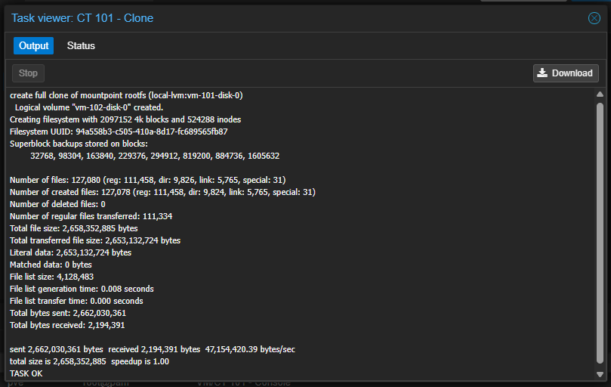Viewport: 611px width, 387px height.
Task: Click the Number of deleted files line
Action: [57, 204]
